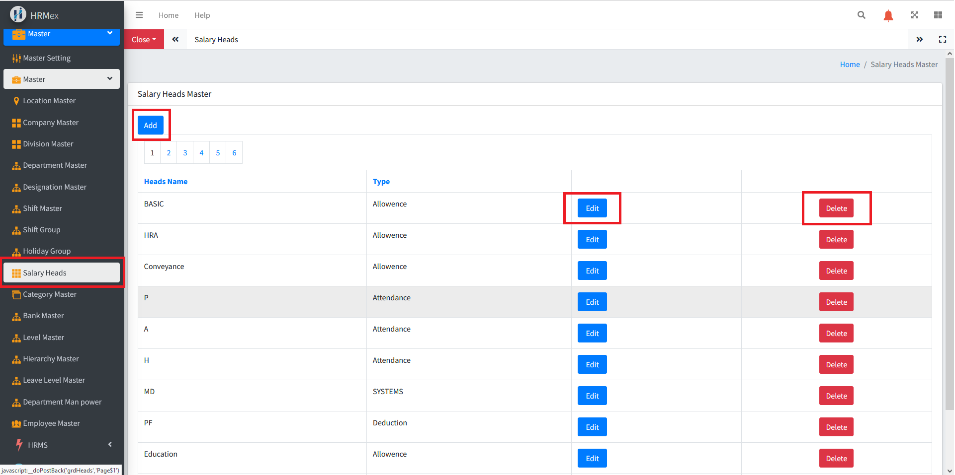Click the expand arrows icon in header
This screenshot has width=955, height=475.
point(914,15)
